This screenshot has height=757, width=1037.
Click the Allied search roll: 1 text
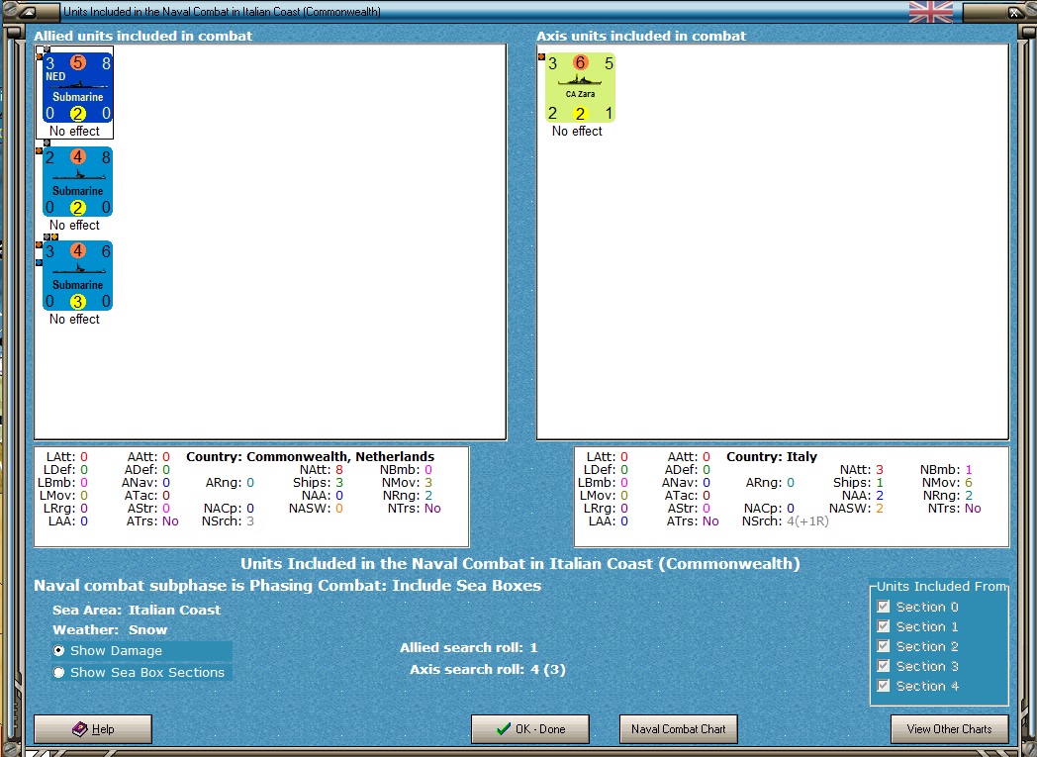click(468, 648)
